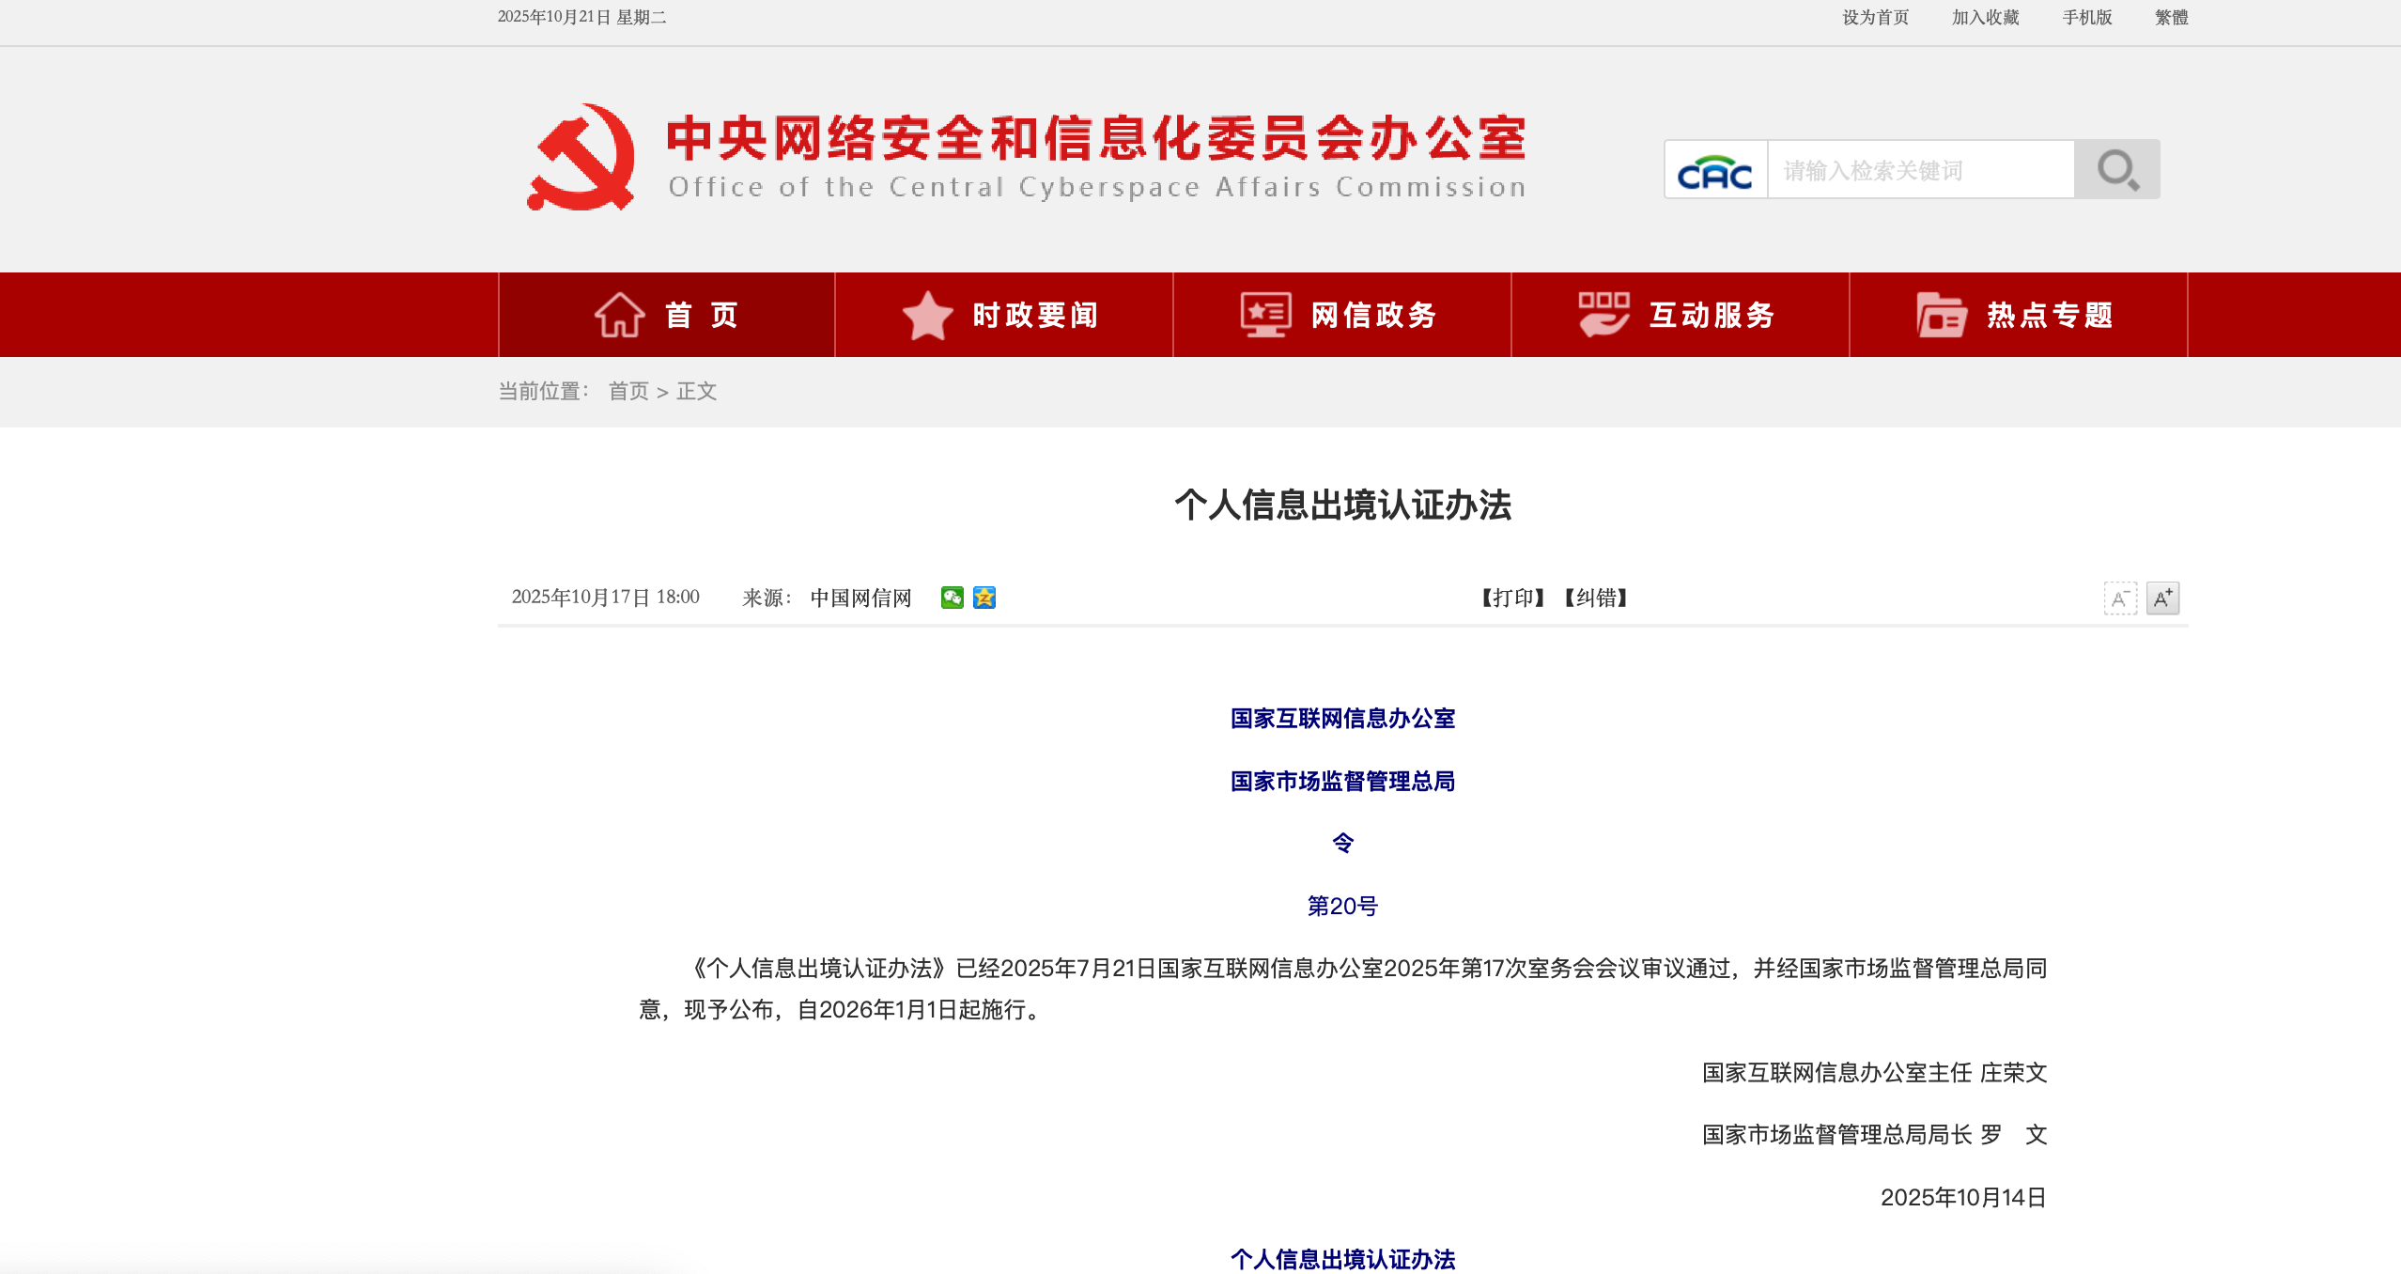2401x1274 pixels.
Task: Click the 设为首页 link at top
Action: [1875, 18]
